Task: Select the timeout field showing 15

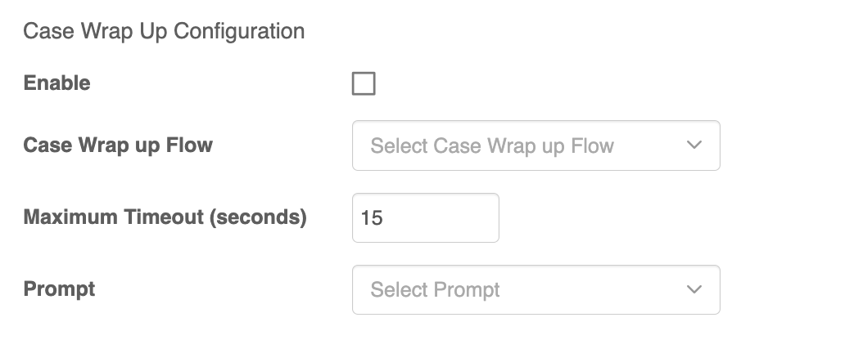Action: 425,217
